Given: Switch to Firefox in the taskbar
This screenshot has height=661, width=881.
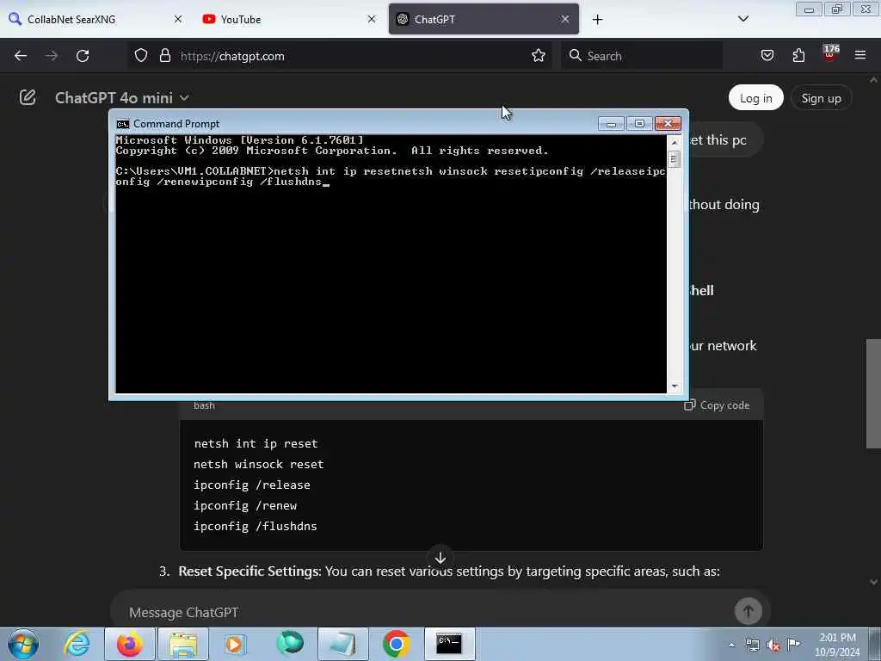Looking at the screenshot, I should coord(130,644).
